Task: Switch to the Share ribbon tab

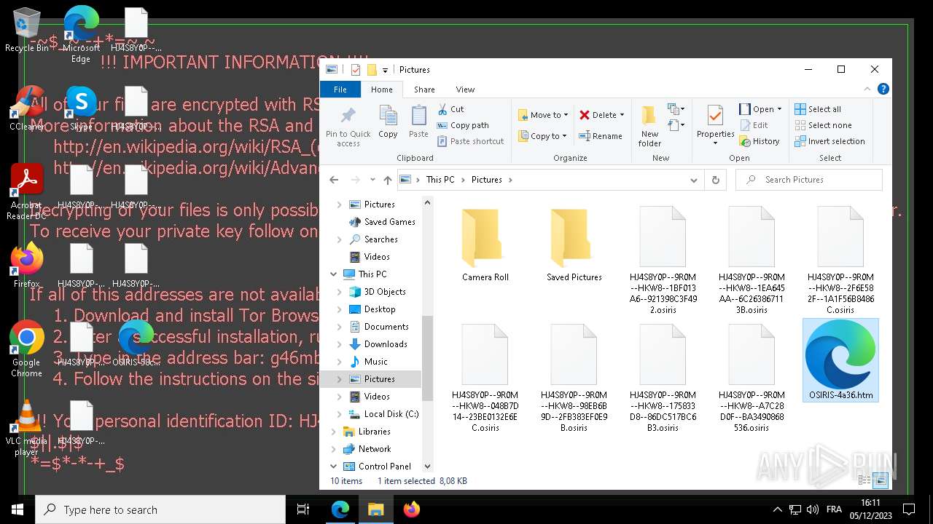Action: tap(424, 90)
